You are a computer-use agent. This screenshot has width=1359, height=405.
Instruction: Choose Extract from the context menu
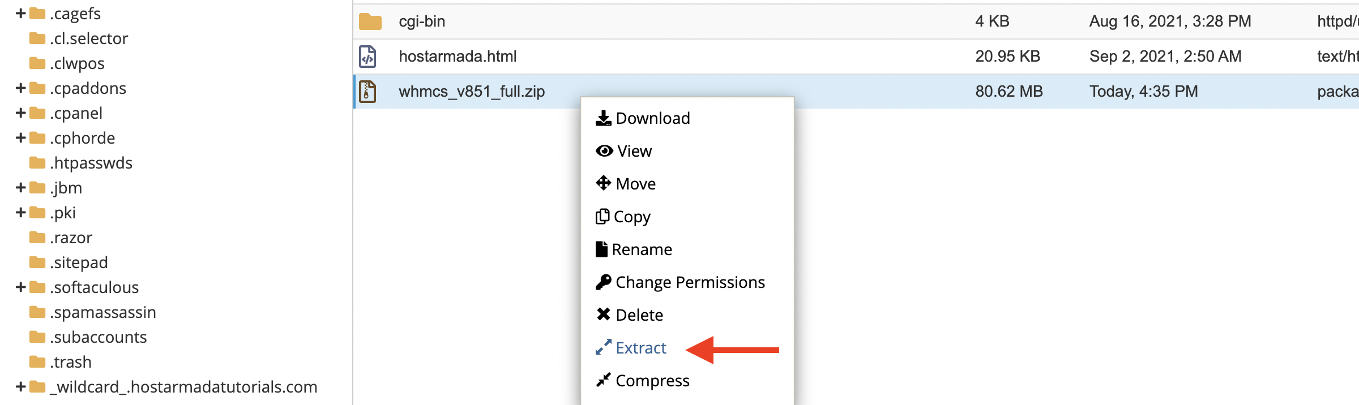tap(640, 348)
